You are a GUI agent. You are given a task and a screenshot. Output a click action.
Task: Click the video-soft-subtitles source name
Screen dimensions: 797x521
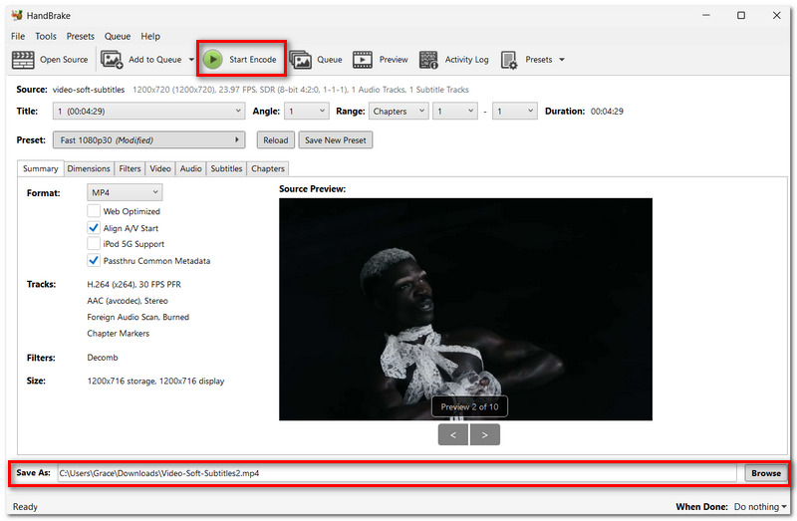point(89,90)
